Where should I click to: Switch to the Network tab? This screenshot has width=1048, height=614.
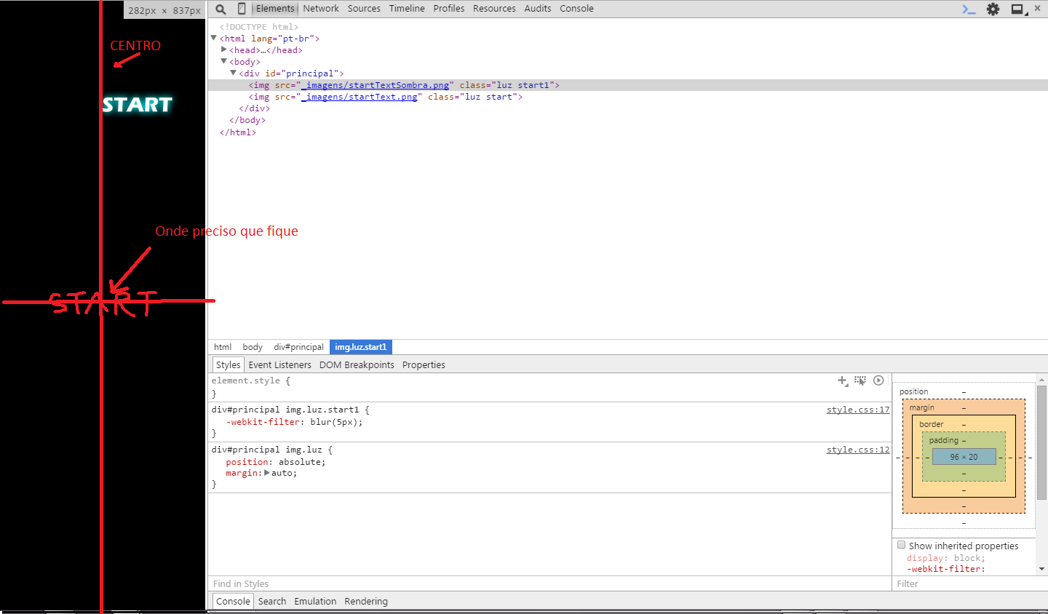click(x=320, y=9)
